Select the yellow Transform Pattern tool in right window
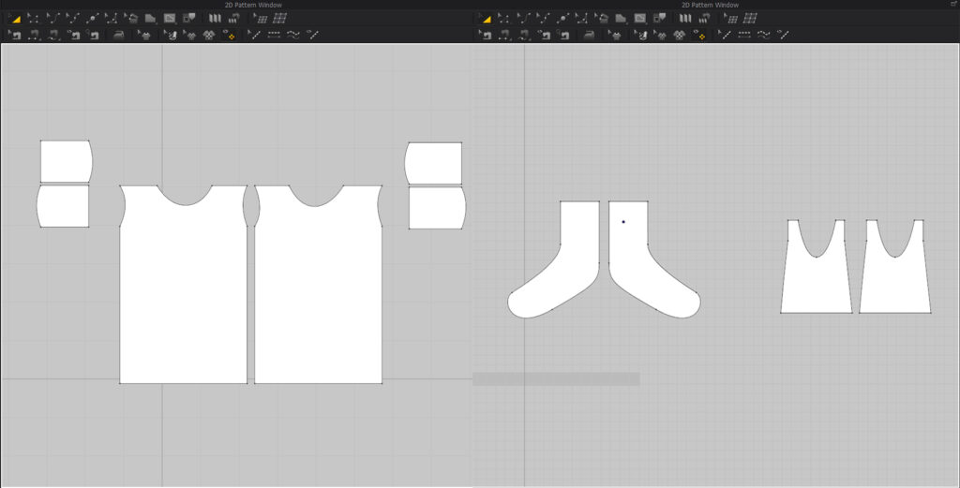This screenshot has height=488, width=960. [x=486, y=18]
